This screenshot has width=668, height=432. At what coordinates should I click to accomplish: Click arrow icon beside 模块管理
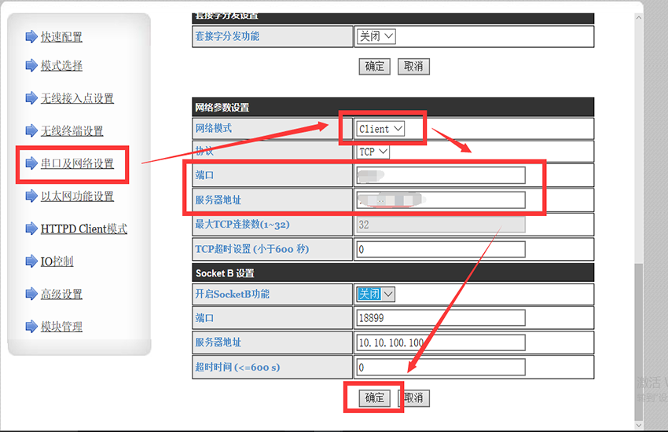(31, 327)
